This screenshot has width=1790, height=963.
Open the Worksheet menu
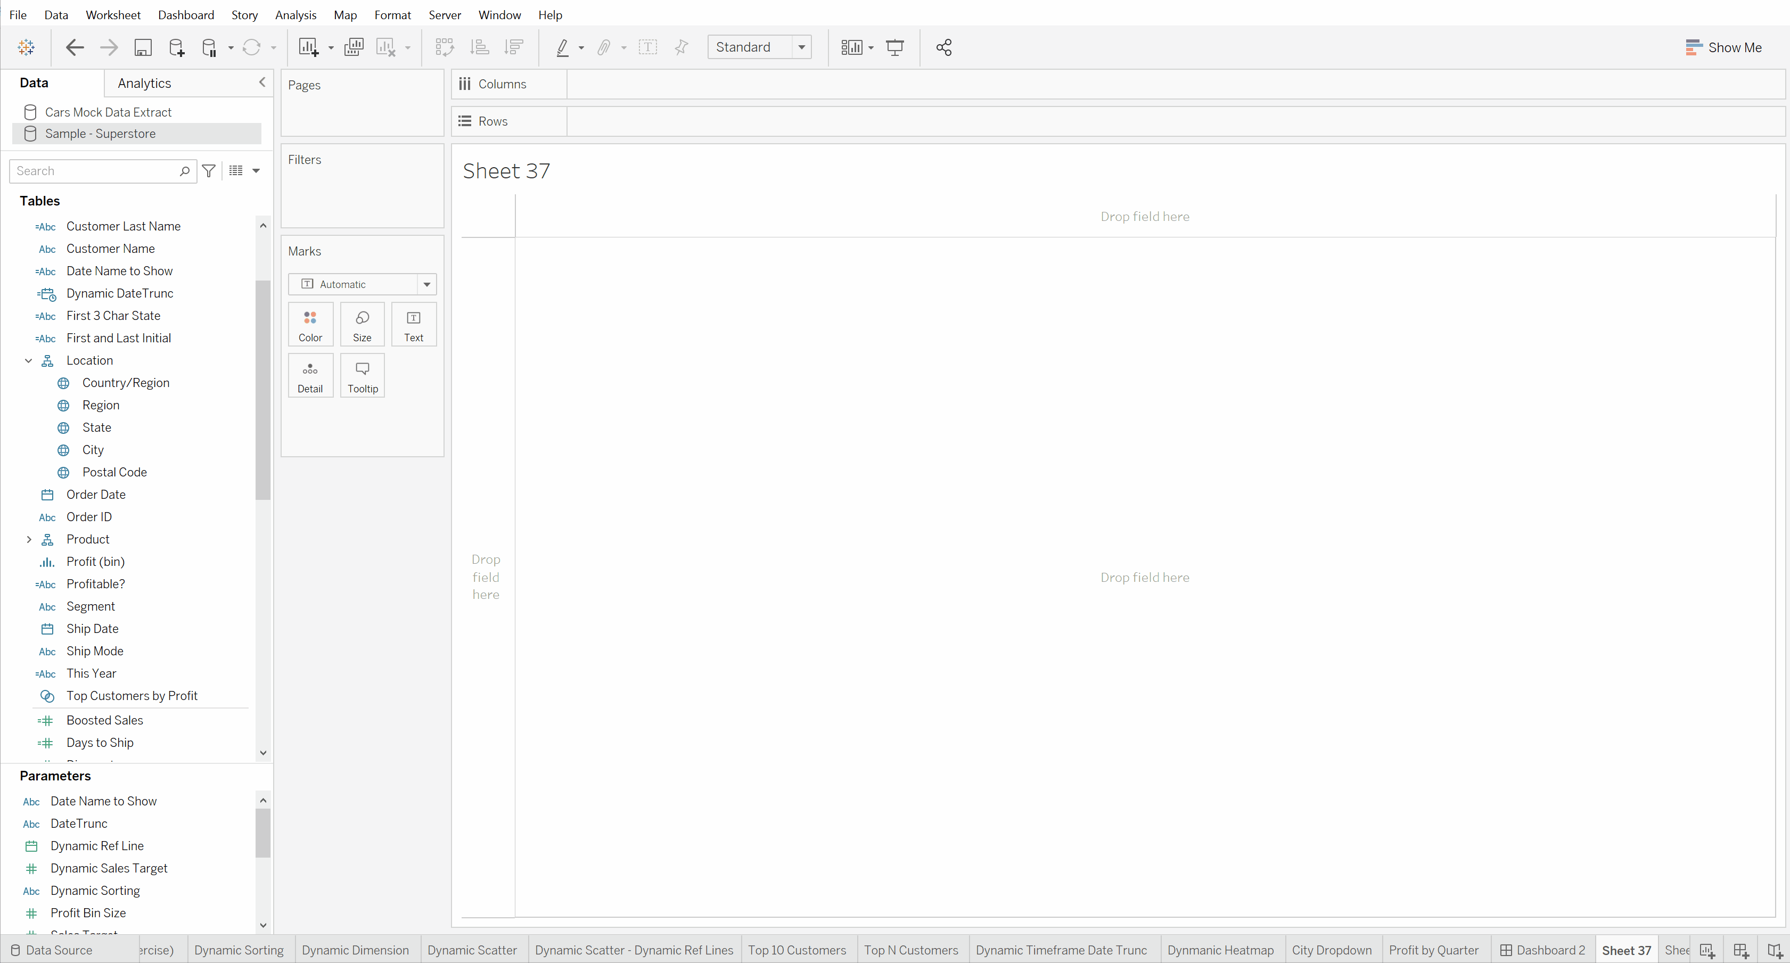(x=112, y=14)
